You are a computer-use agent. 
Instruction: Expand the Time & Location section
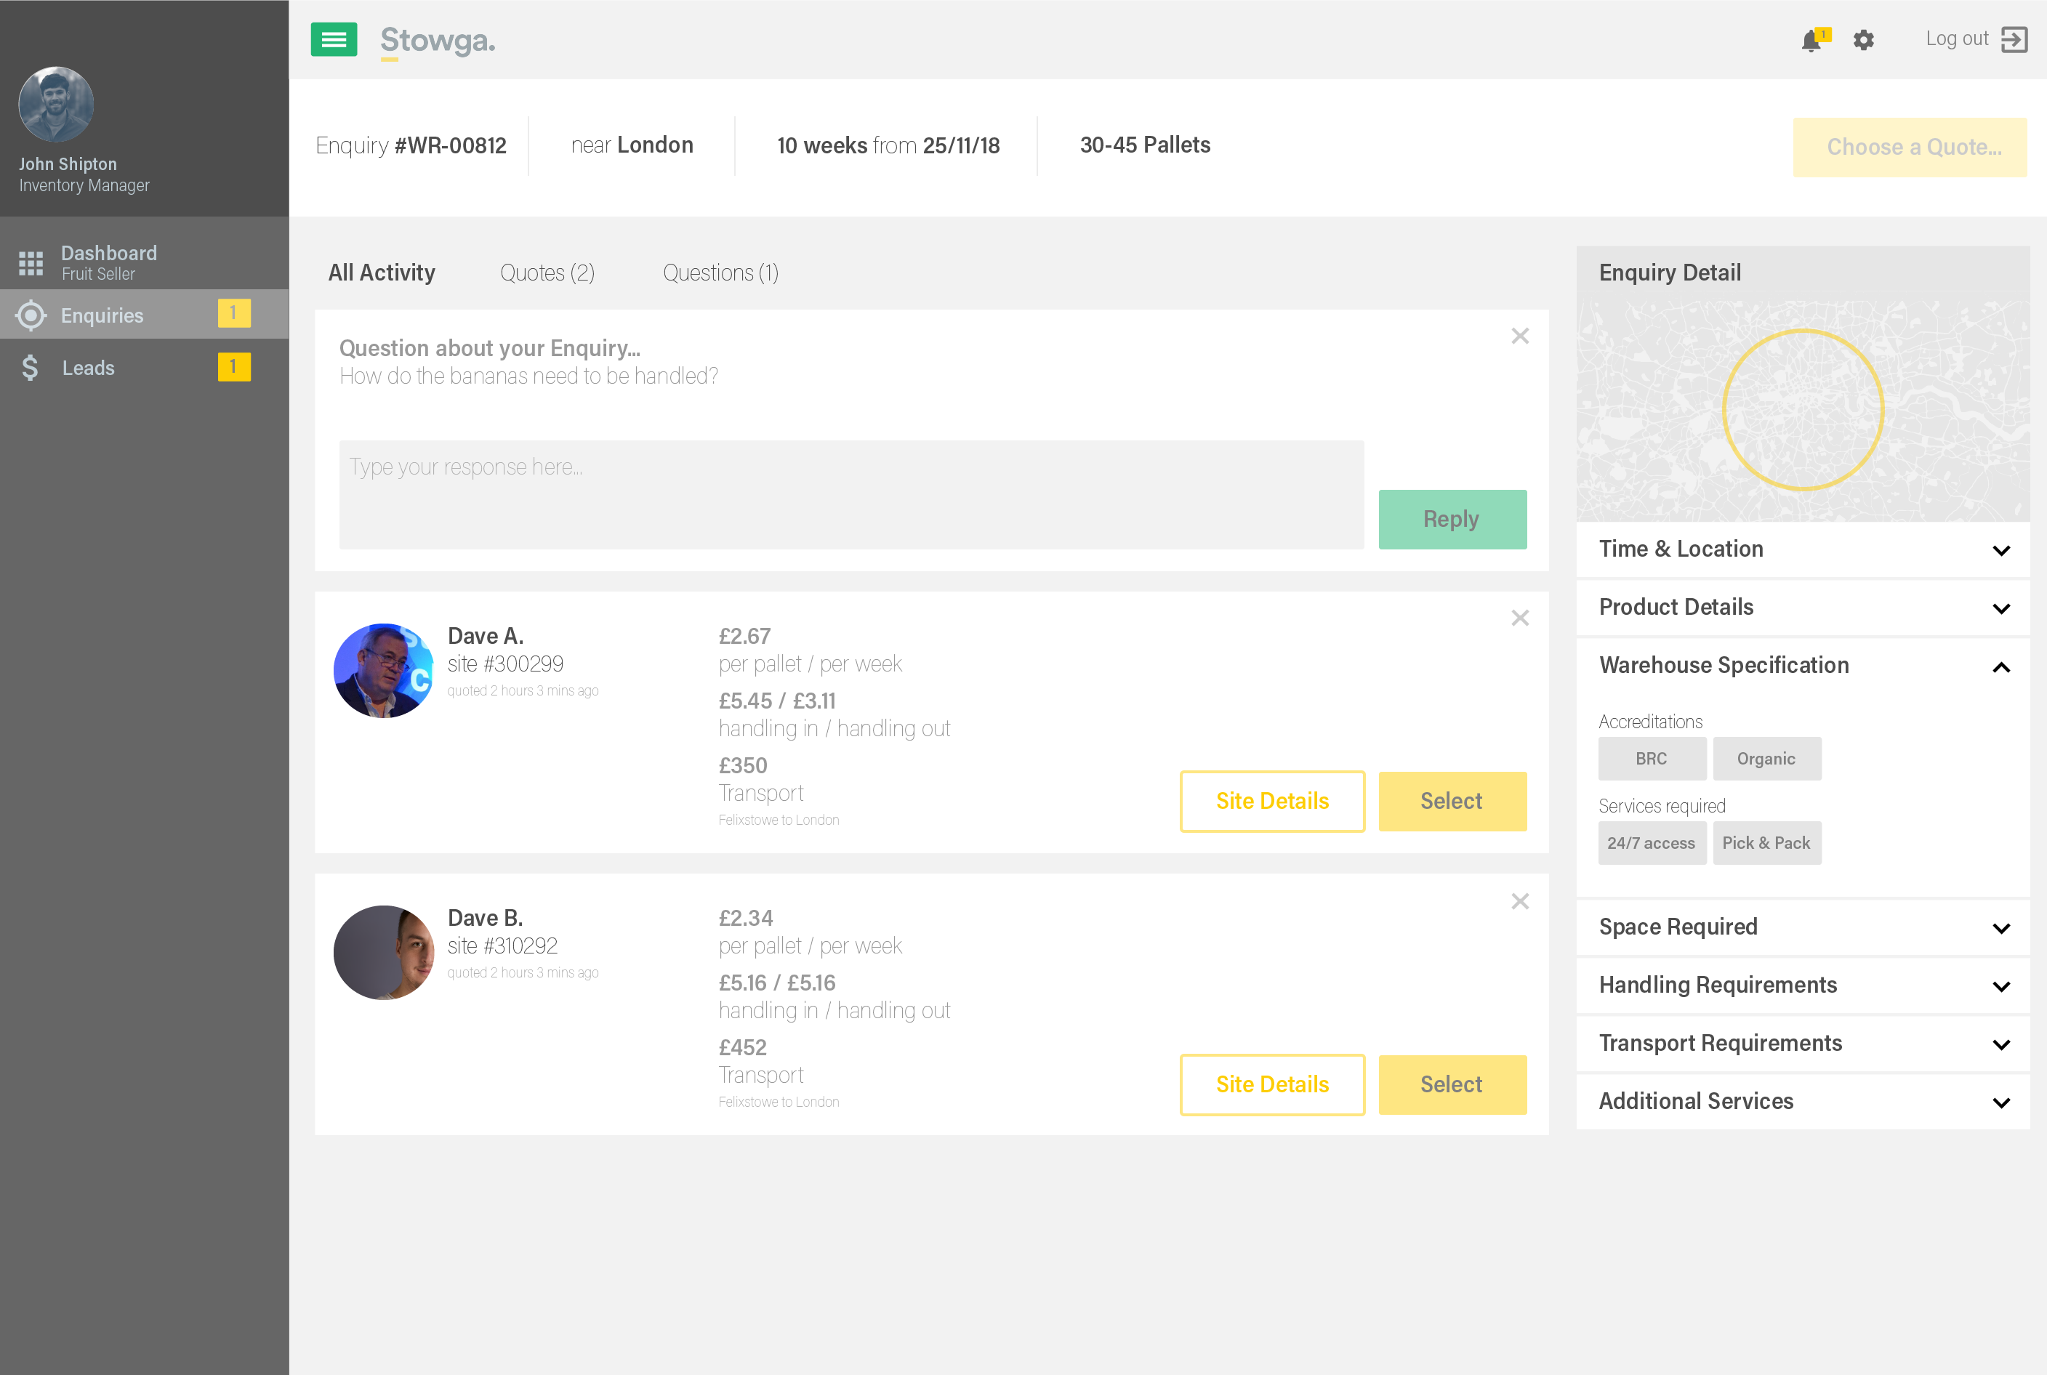[1802, 550]
